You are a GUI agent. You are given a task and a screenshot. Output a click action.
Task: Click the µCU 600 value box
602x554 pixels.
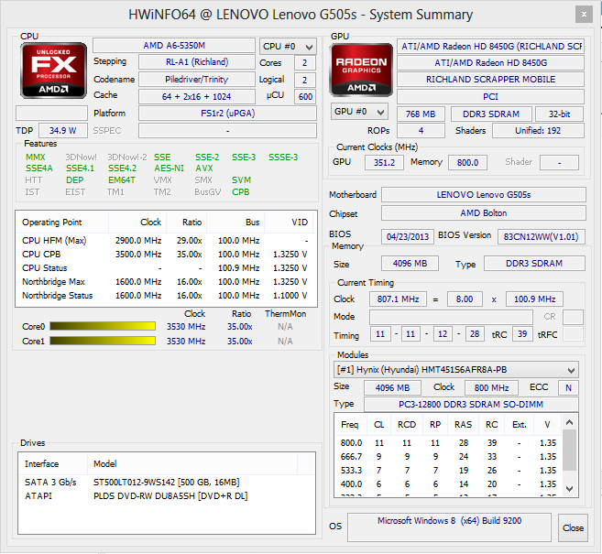coord(305,97)
